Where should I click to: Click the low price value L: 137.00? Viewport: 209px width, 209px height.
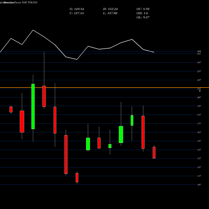[110, 13]
